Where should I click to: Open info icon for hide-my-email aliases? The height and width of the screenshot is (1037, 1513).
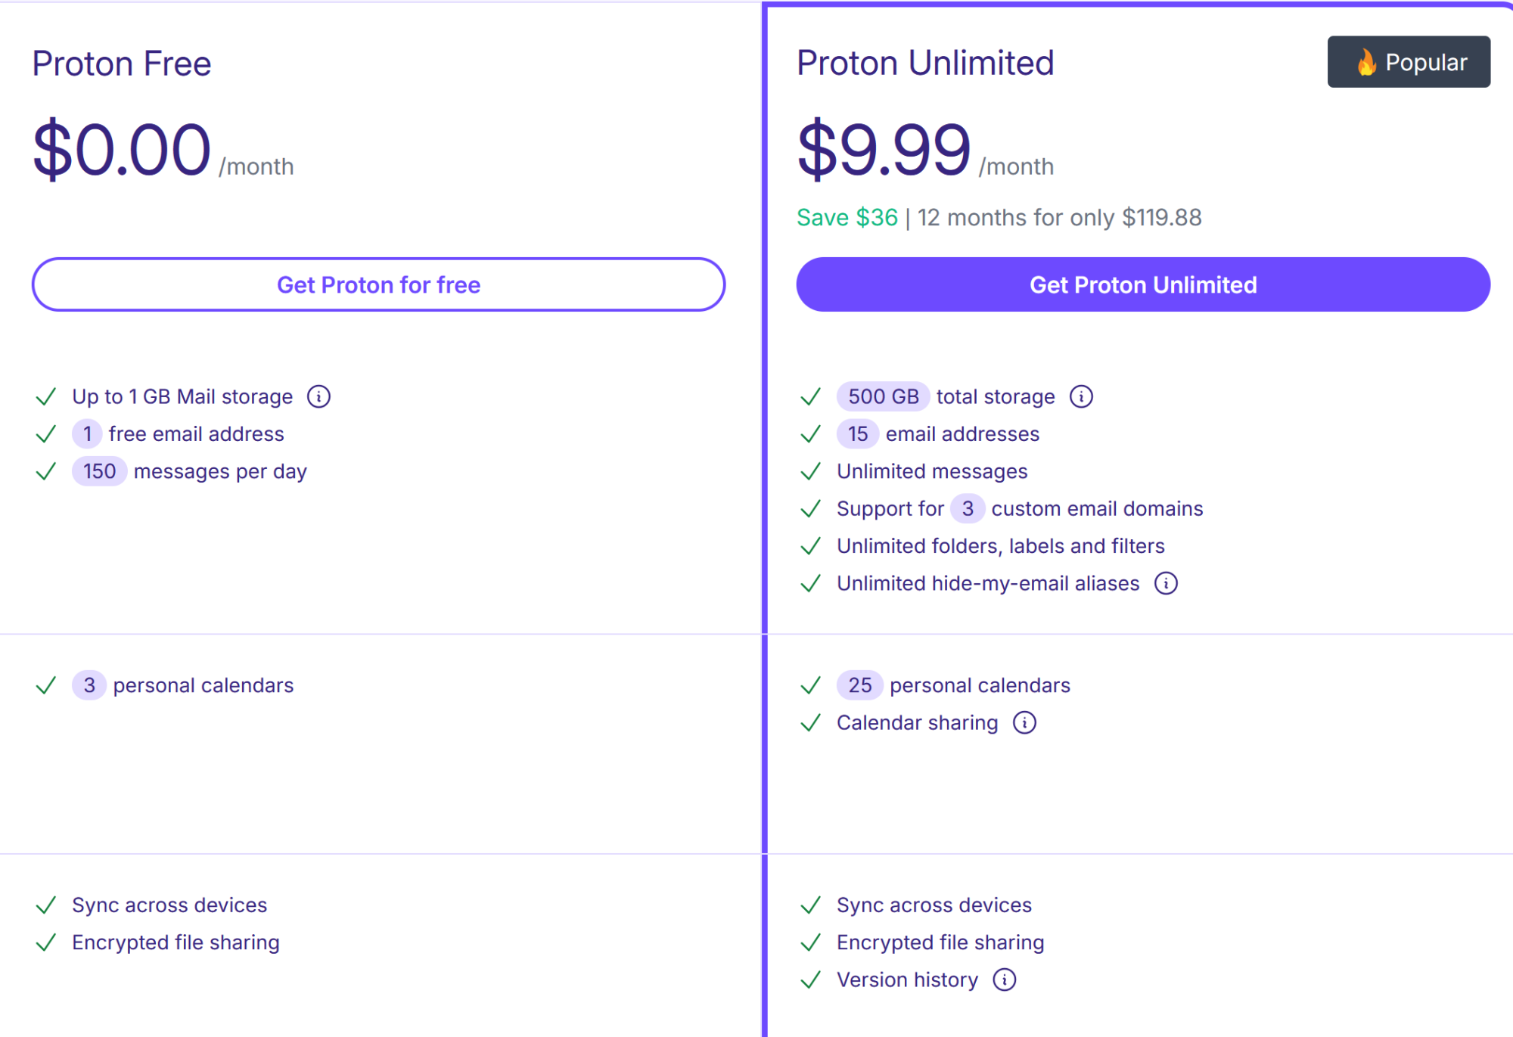pos(1166,583)
